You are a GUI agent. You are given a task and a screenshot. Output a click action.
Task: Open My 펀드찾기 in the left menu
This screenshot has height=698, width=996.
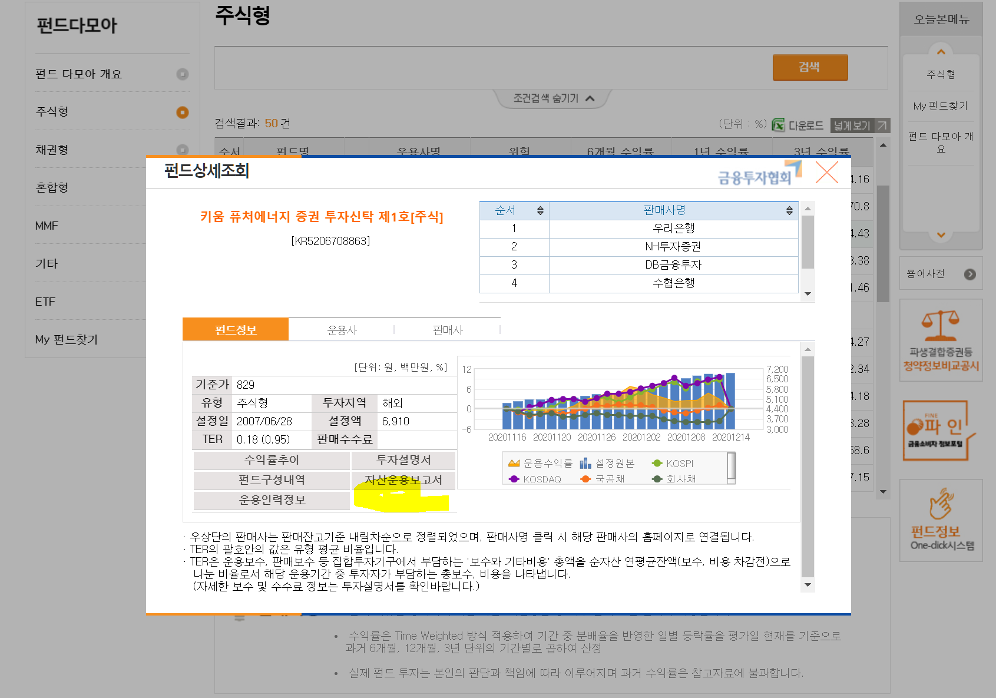(x=67, y=339)
